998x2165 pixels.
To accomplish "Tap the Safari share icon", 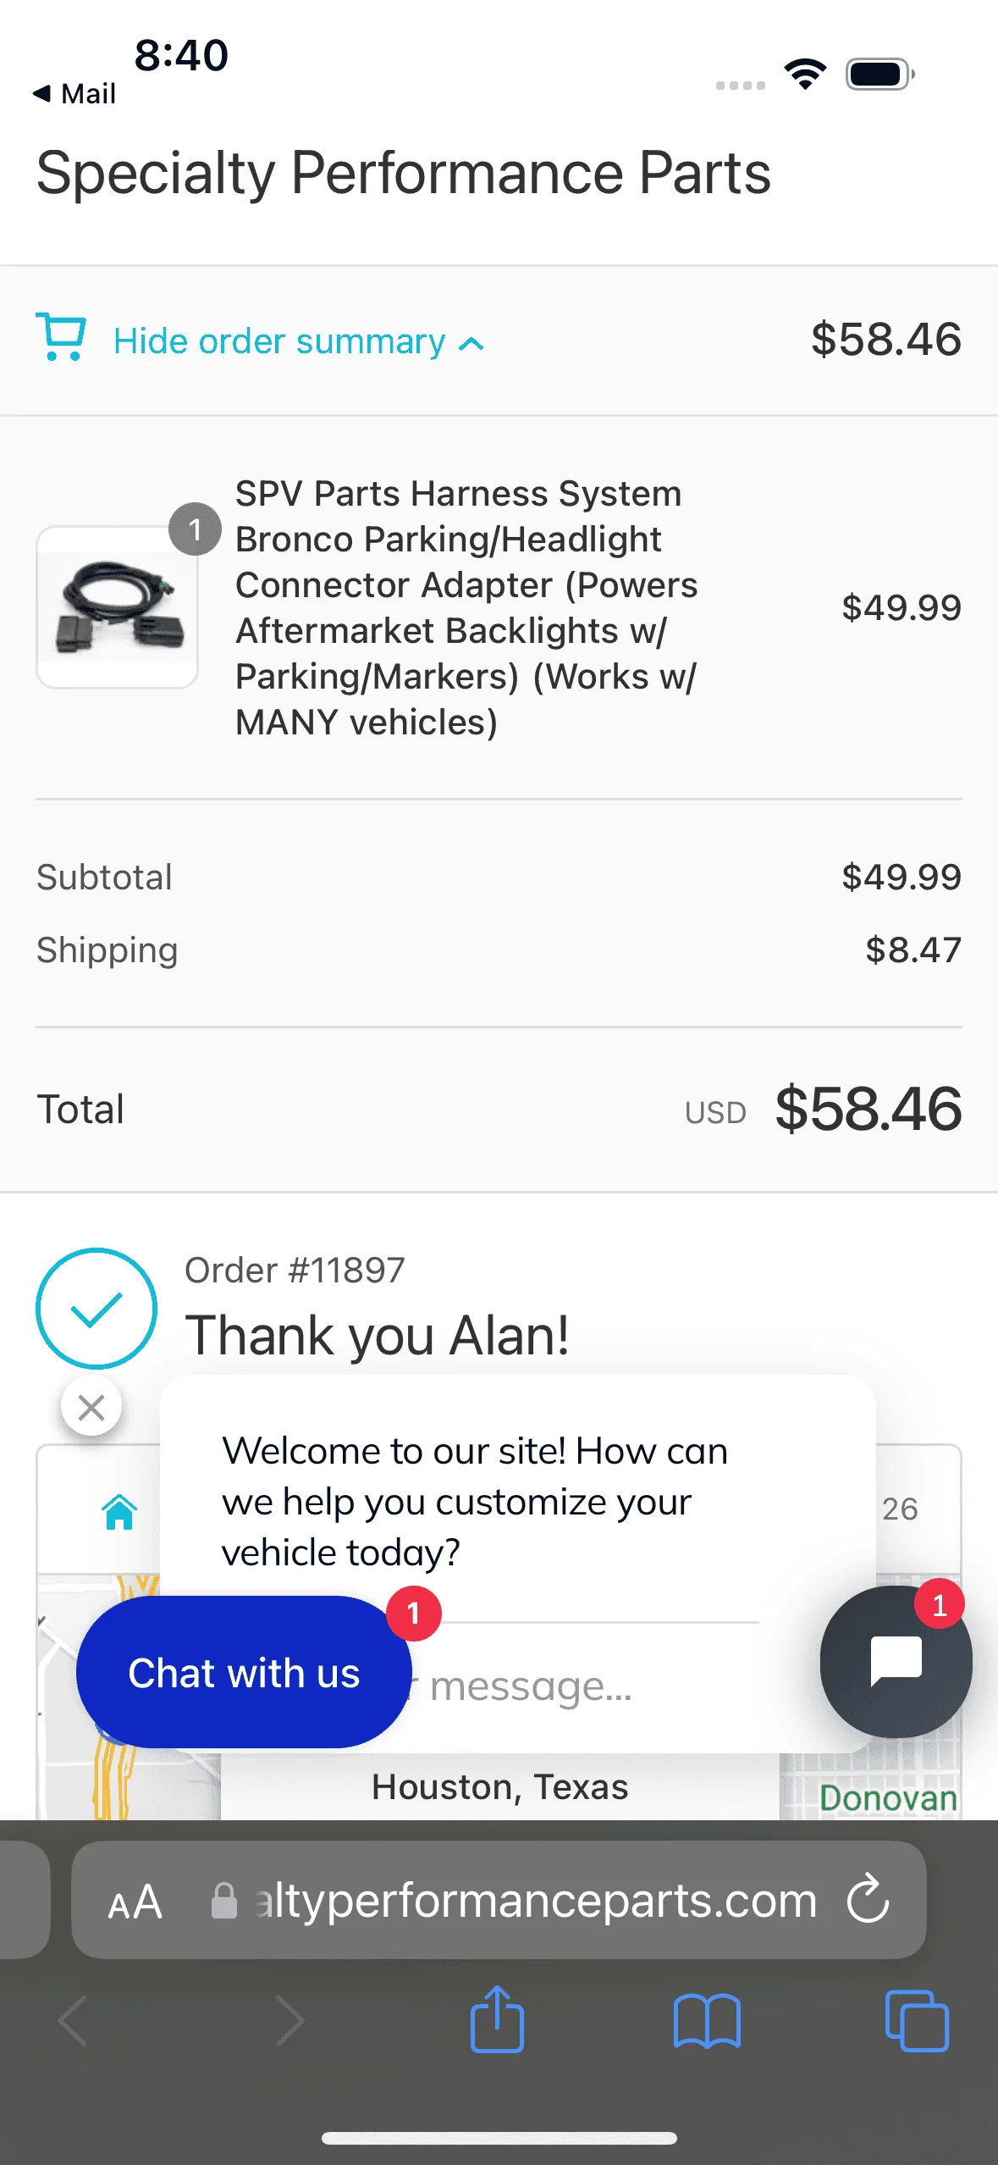I will [x=497, y=2019].
